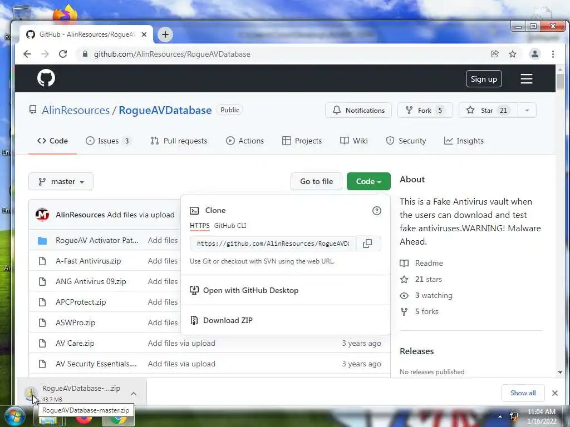Open the GitHub hamburger menu
Image resolution: width=570 pixels, height=427 pixels.
(x=527, y=79)
